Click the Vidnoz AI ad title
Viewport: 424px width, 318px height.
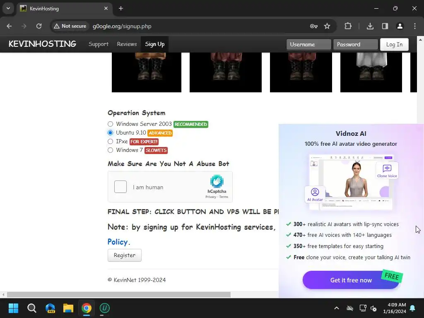351,134
